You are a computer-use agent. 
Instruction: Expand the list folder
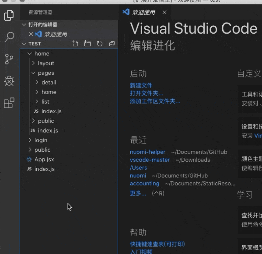[37, 101]
